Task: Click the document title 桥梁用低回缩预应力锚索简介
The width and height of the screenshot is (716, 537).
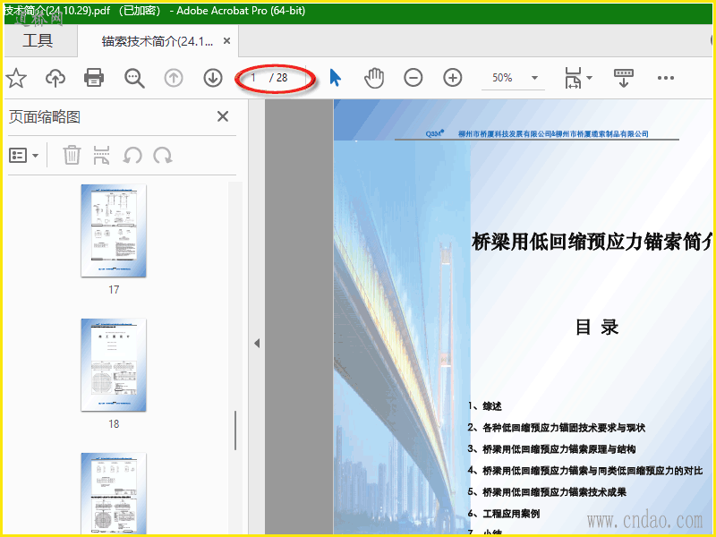Action: point(592,242)
